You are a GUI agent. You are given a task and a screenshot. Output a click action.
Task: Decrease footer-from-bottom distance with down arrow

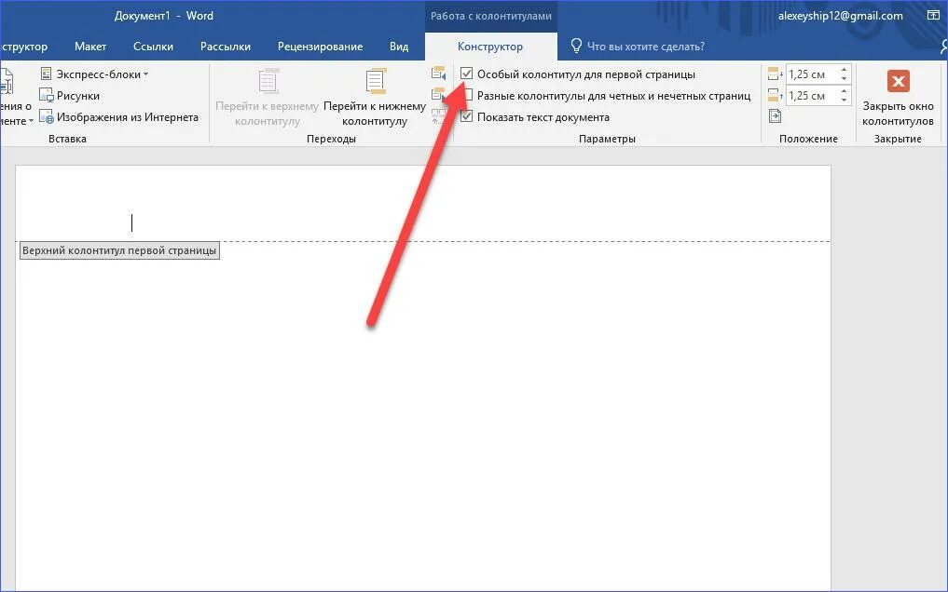(844, 101)
